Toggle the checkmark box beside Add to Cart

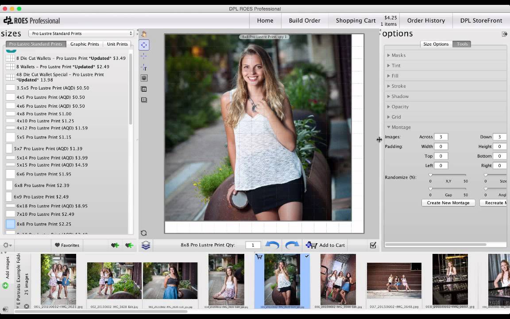coord(373,245)
